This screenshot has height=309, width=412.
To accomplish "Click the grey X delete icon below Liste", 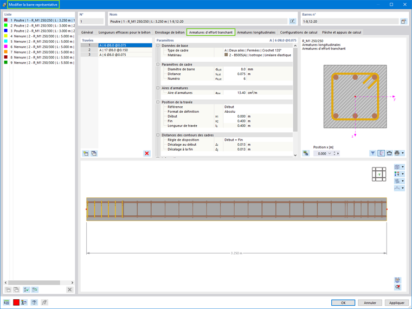I will click(69, 289).
